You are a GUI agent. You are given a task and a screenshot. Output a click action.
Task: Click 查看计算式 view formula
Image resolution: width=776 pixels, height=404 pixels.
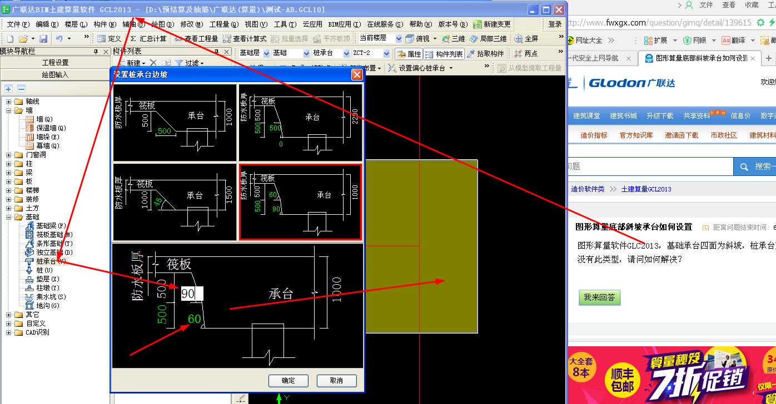tap(245, 39)
